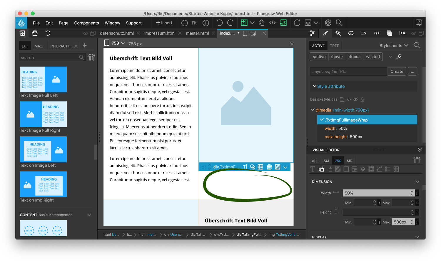Toggle the JS execution icon
441x261 pixels.
(x=283, y=23)
